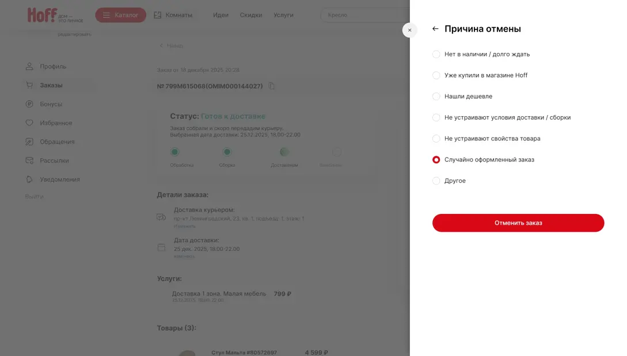
Task: Copy the order number with copy icon
Action: click(x=272, y=86)
